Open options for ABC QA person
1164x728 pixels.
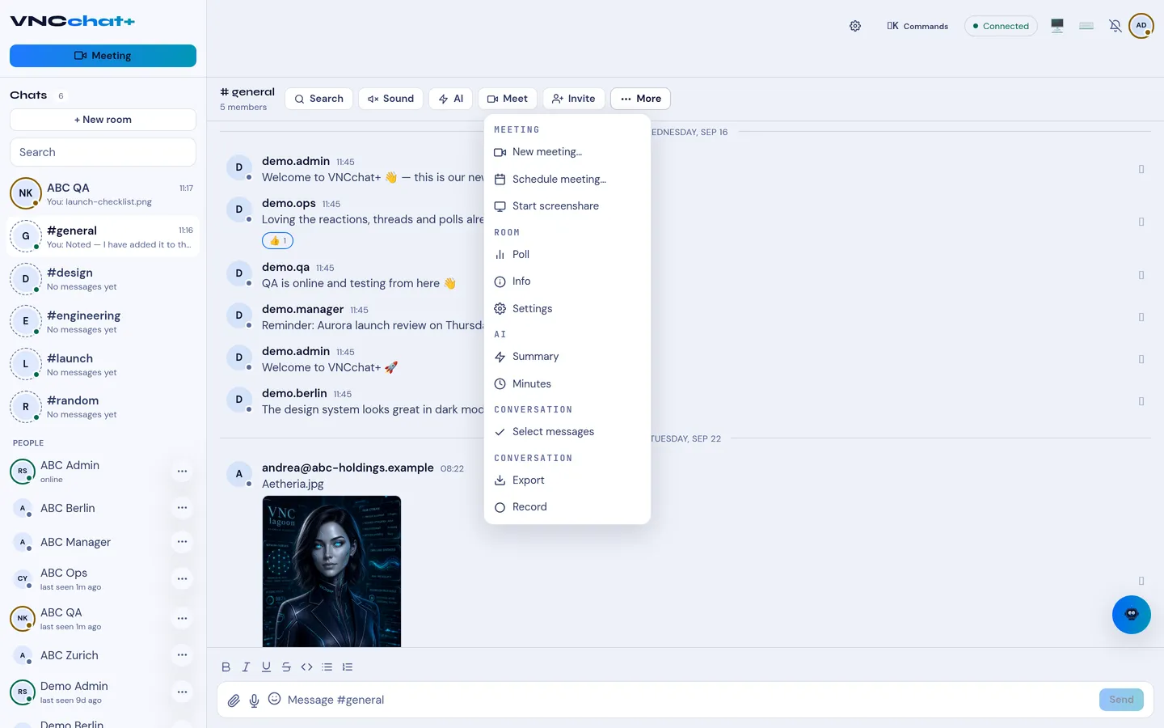pyautogui.click(x=182, y=619)
